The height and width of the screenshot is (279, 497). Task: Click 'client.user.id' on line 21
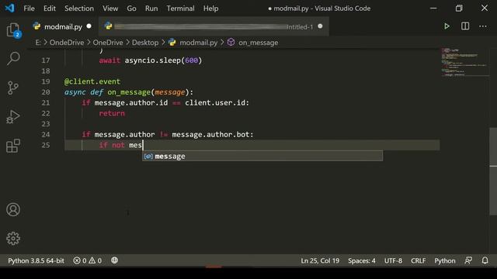point(216,103)
